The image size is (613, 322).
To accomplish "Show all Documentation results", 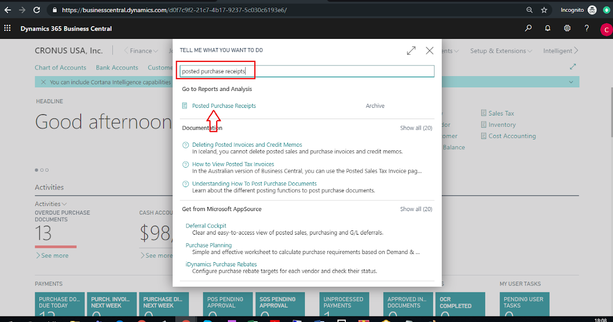I will click(416, 128).
